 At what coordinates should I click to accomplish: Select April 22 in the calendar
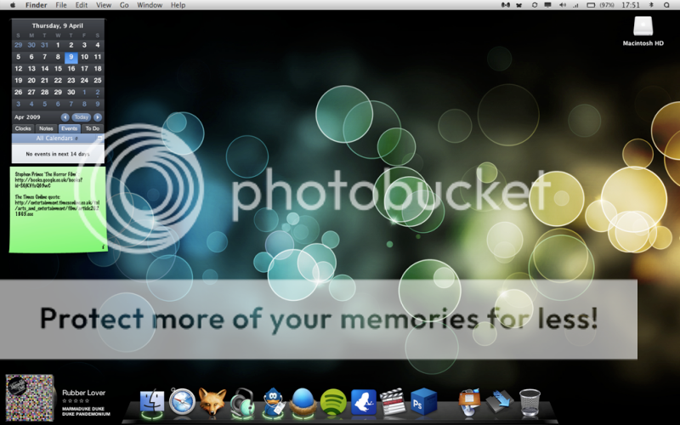coord(58,80)
